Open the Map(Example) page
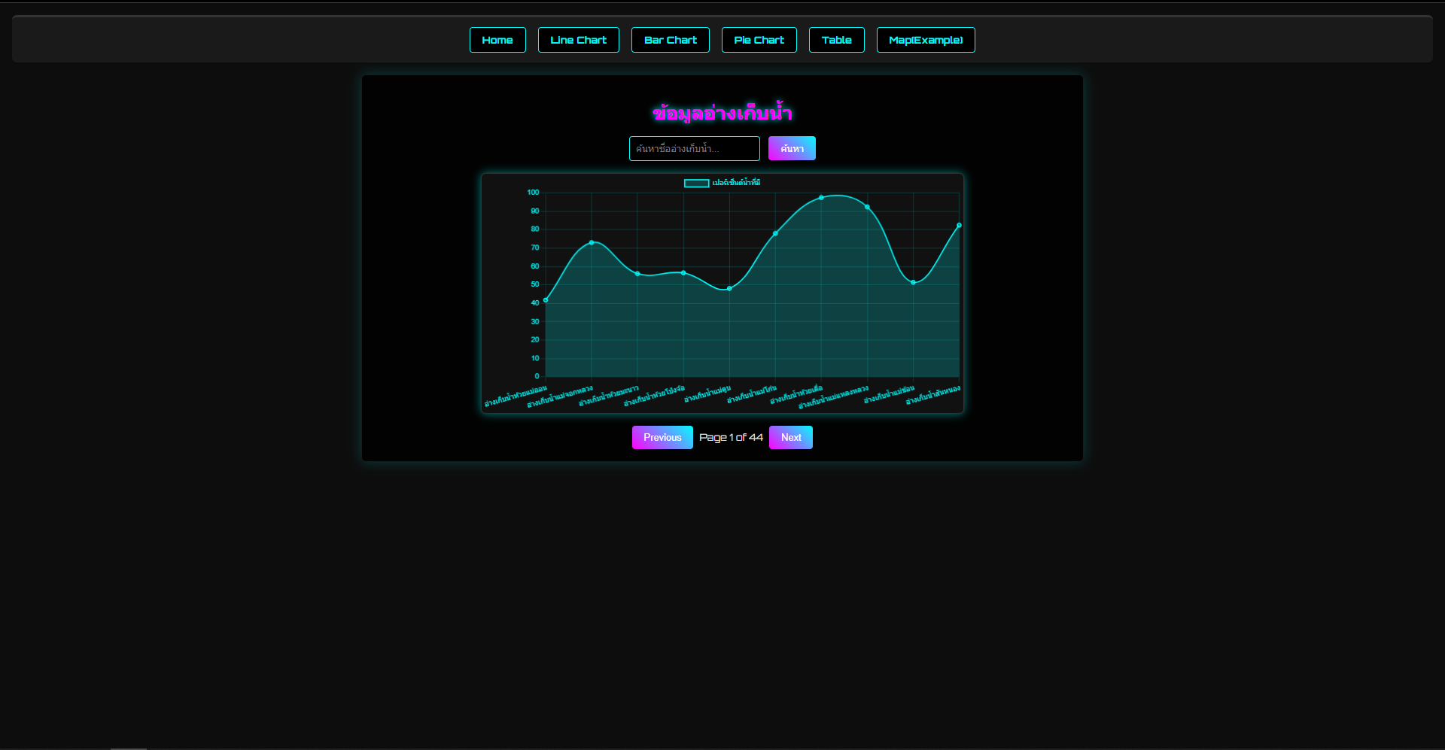The width and height of the screenshot is (1445, 750). pyautogui.click(x=925, y=39)
